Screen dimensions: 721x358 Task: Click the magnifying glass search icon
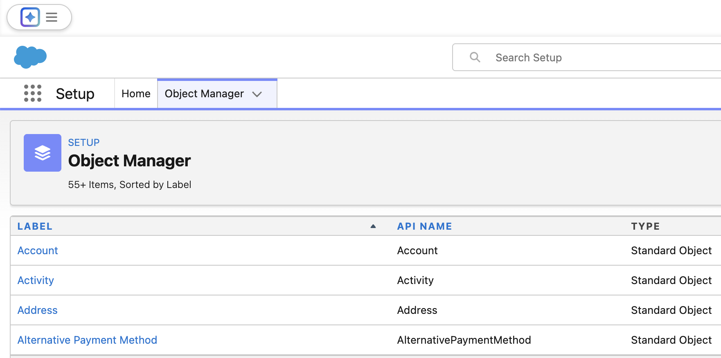click(475, 57)
